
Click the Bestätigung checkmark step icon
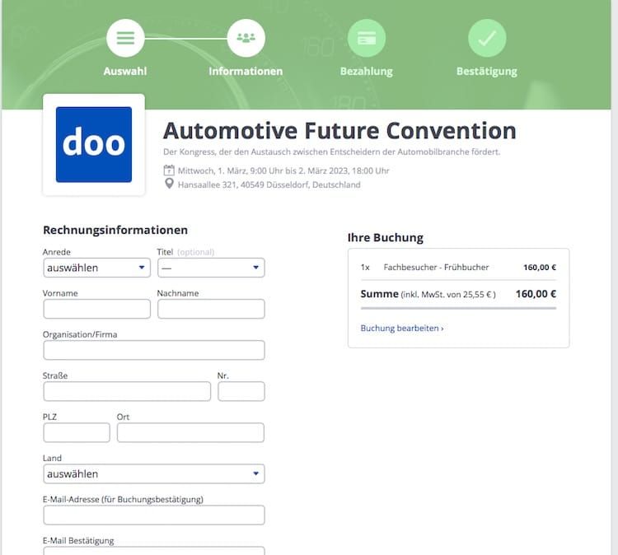tap(487, 38)
